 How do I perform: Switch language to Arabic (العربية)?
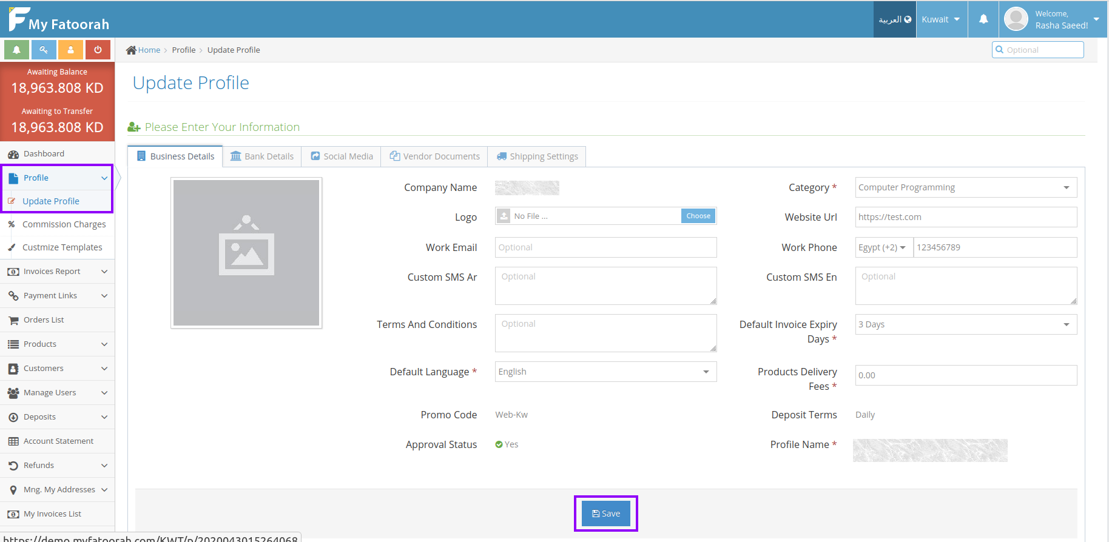pos(895,19)
